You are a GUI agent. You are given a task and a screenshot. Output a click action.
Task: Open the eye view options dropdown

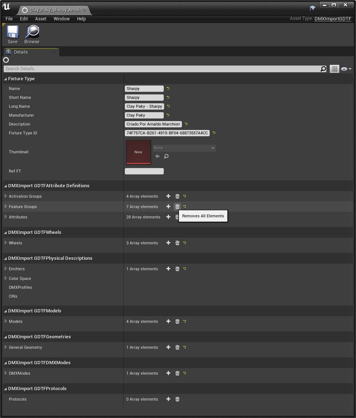click(x=346, y=69)
